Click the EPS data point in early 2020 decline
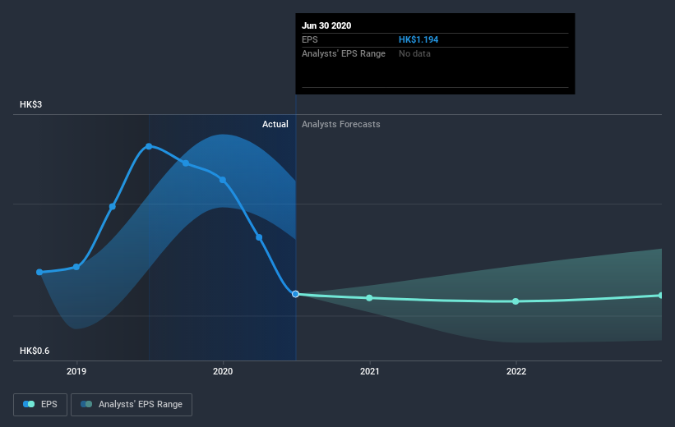This screenshot has height=427, width=675. (x=259, y=237)
